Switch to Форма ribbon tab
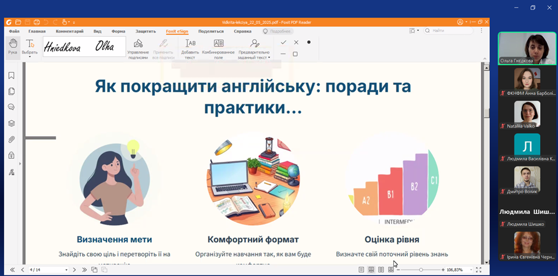This screenshot has width=558, height=276. pos(118,31)
